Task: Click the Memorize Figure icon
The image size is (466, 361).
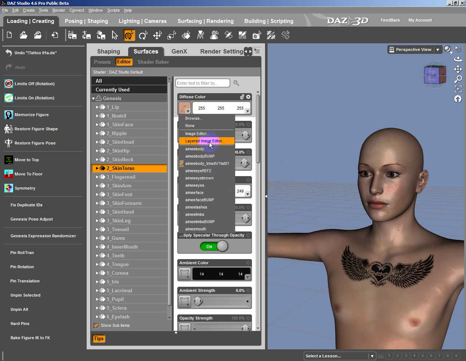Action: coord(9,115)
